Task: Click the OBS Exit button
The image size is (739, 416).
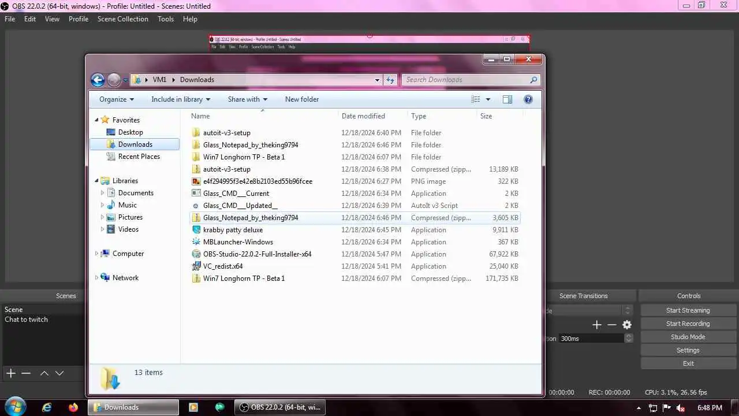Action: (688, 363)
